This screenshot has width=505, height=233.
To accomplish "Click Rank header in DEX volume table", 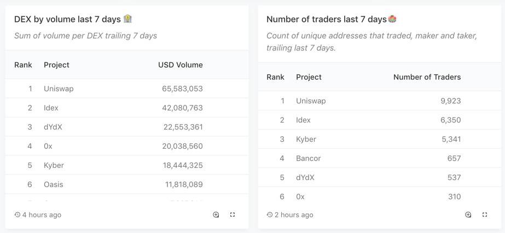I will [x=23, y=65].
